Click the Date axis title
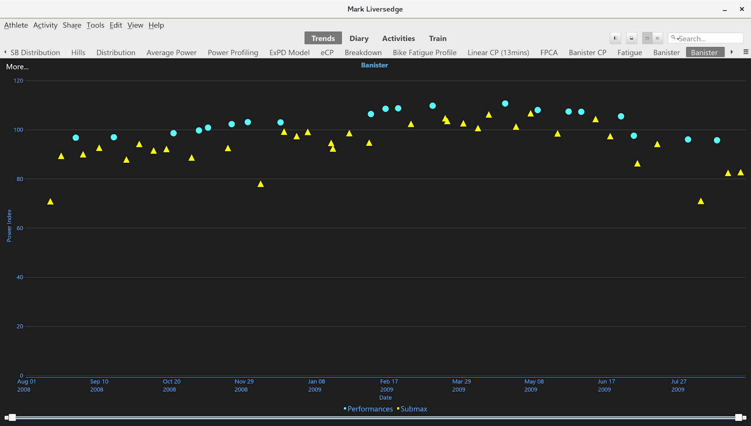Viewport: 751px width, 426px height. pyautogui.click(x=385, y=397)
